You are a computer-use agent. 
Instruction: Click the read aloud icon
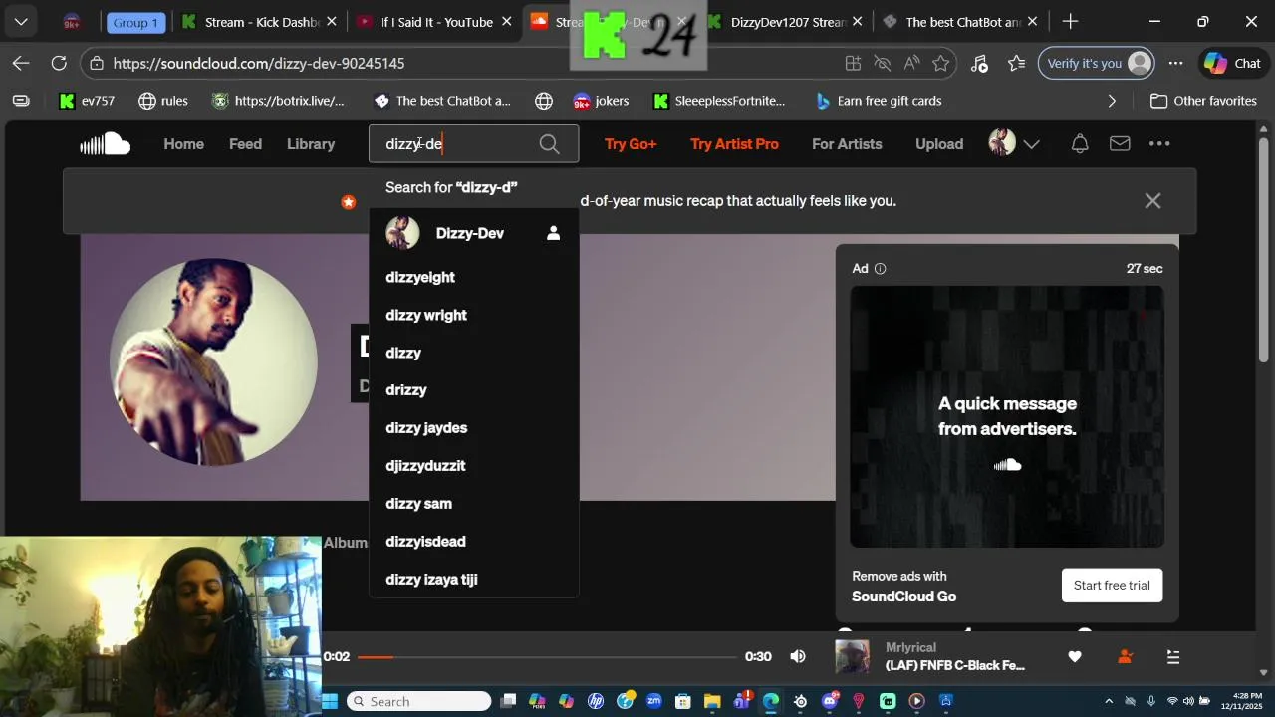[911, 63]
